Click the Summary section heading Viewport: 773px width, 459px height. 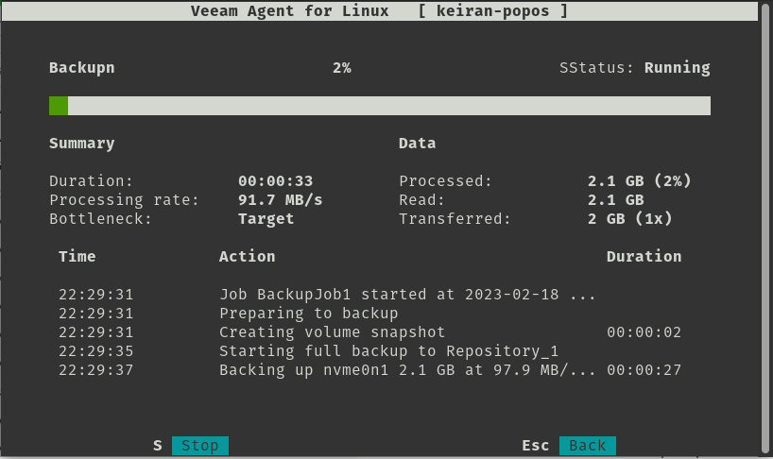click(x=82, y=144)
